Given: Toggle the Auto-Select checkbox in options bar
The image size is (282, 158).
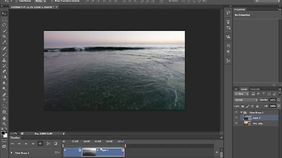Looking at the screenshot, I should click(x=17, y=1).
